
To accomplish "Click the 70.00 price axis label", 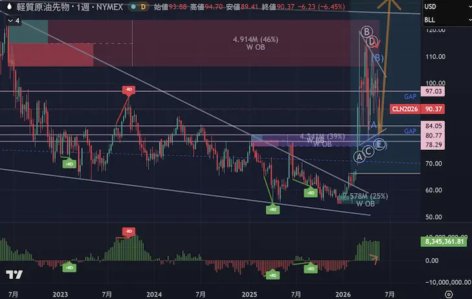I will tap(434, 163).
